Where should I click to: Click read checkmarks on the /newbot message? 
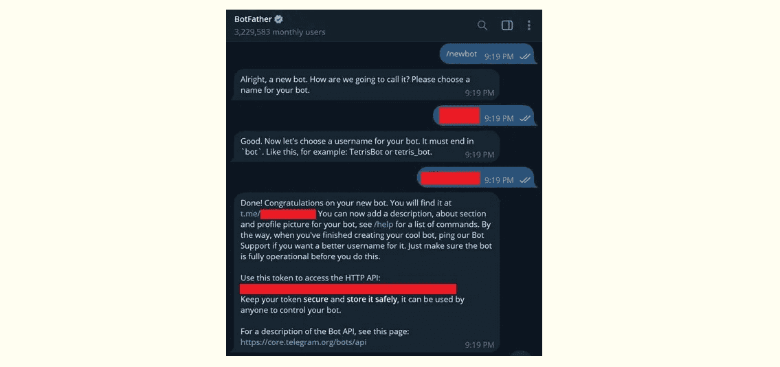pos(525,56)
